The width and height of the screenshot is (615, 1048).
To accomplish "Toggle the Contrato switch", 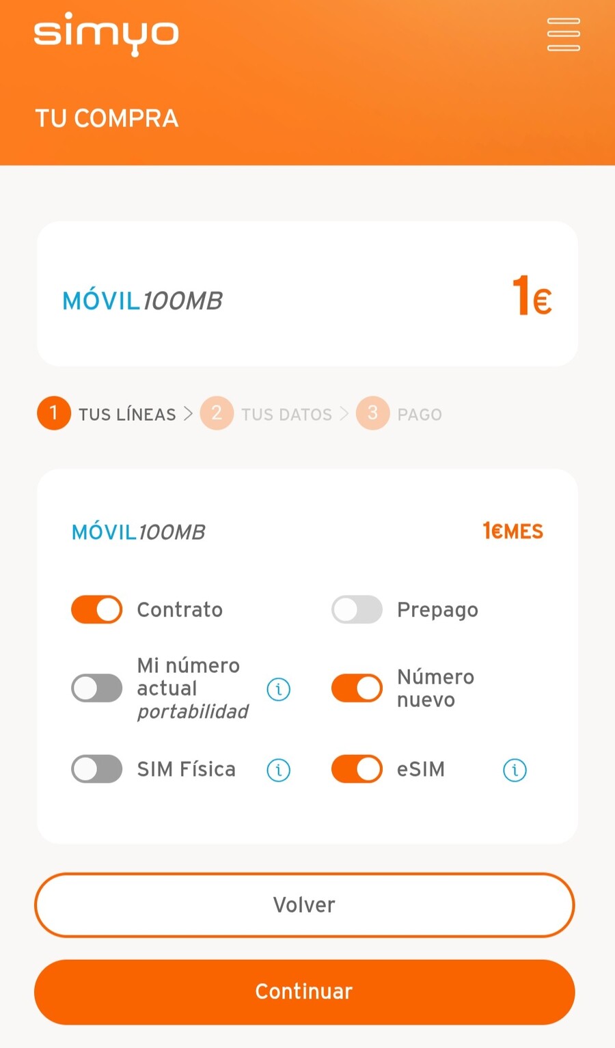I will pyautogui.click(x=97, y=609).
